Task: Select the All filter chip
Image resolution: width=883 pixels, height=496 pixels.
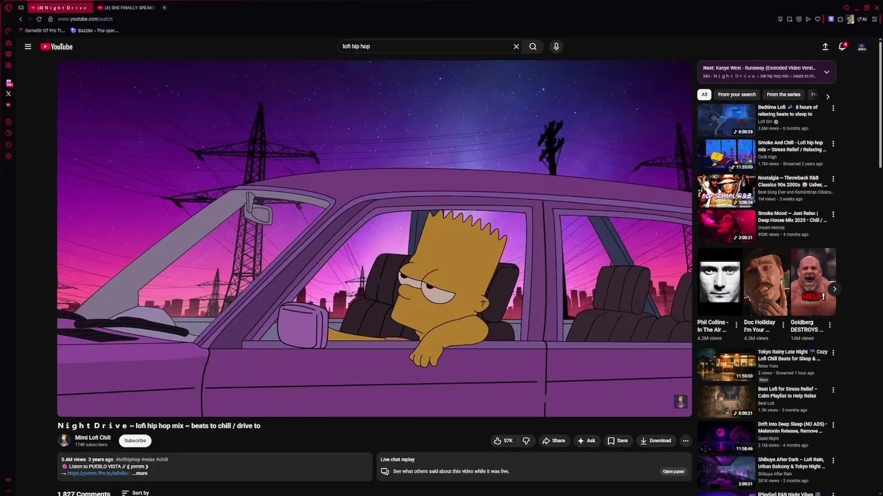Action: (704, 94)
